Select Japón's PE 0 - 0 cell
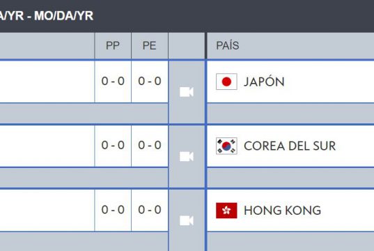The height and width of the screenshot is (251, 374). (x=150, y=82)
